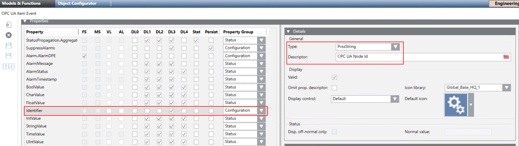Toggle DL3 checkbox in the Identifier row
This screenshot has height=146, width=519.
point(171,111)
